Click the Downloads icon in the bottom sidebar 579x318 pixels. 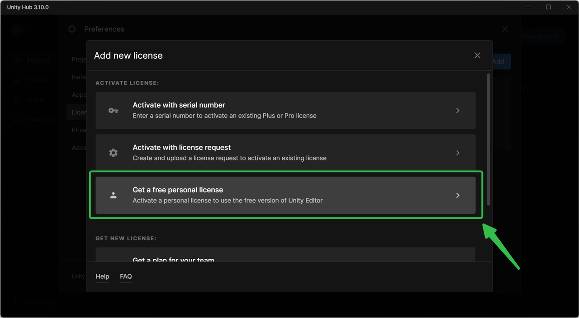[x=16, y=302]
